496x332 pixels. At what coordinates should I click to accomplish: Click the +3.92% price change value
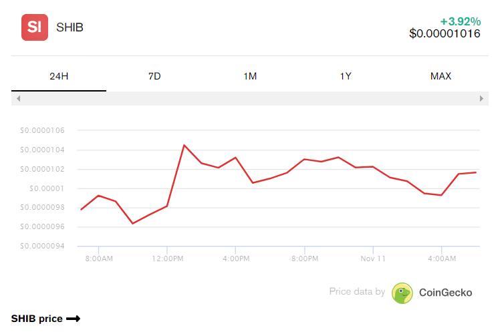461,21
